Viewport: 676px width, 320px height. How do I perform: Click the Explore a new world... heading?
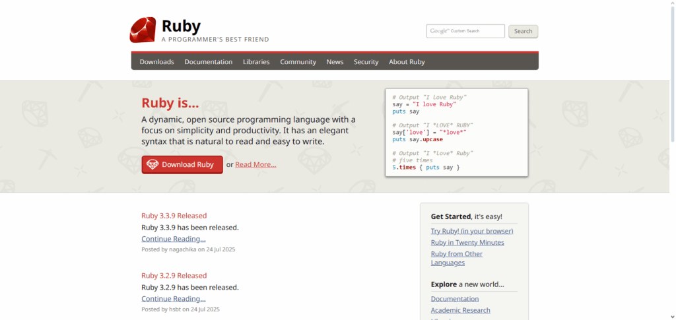tap(467, 284)
